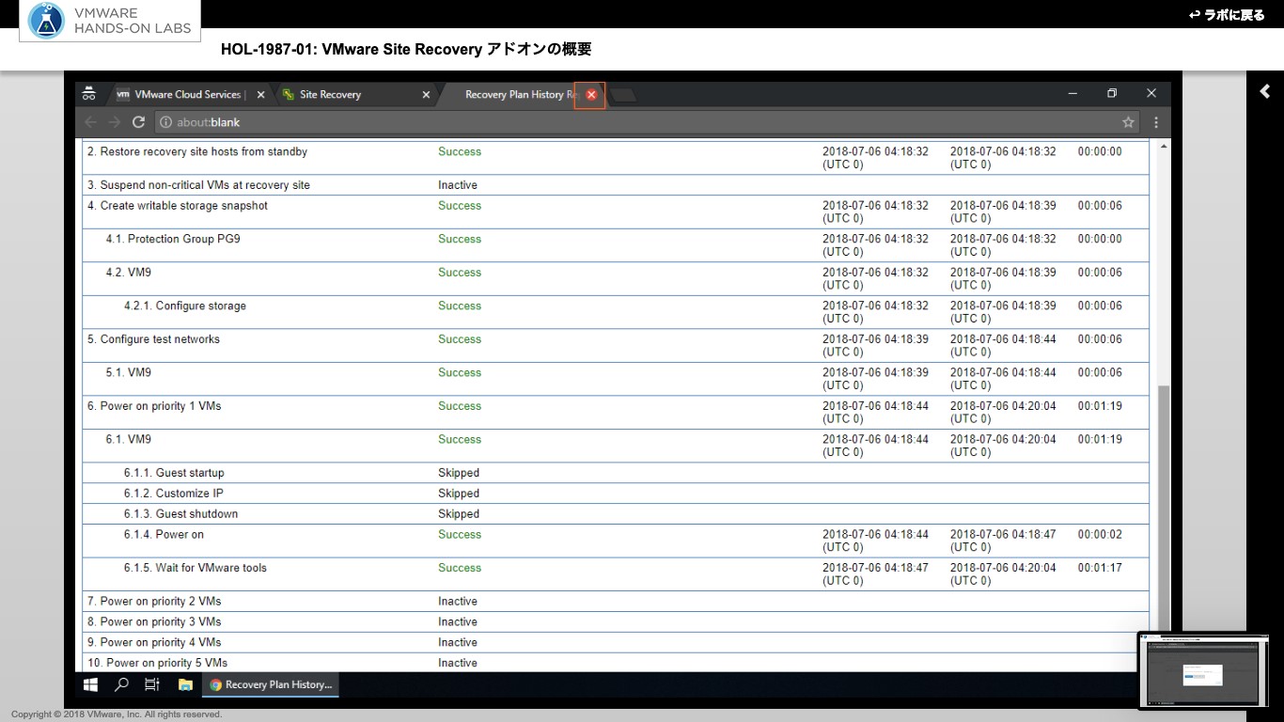Click duration 00:01:17 for Wait for VMware tools
1284x722 pixels.
[x=1100, y=568]
